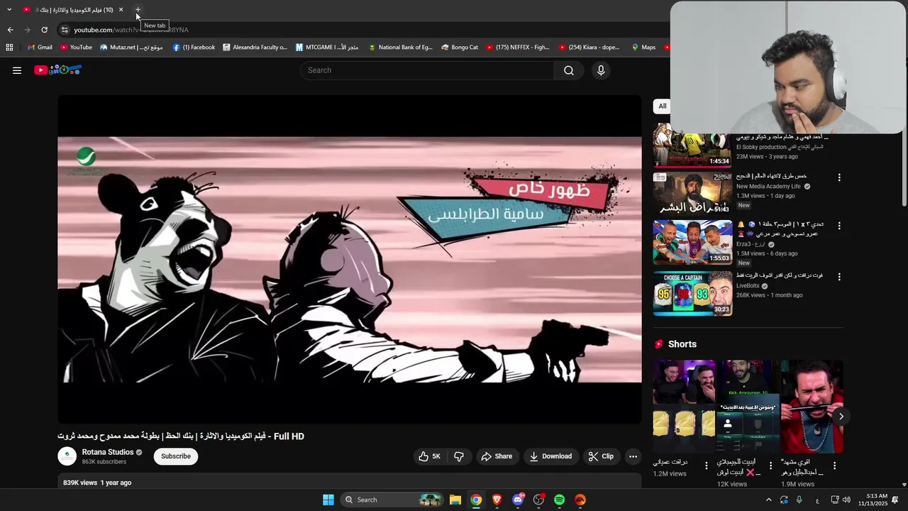Click the LiveBoltx channel name

pos(748,286)
